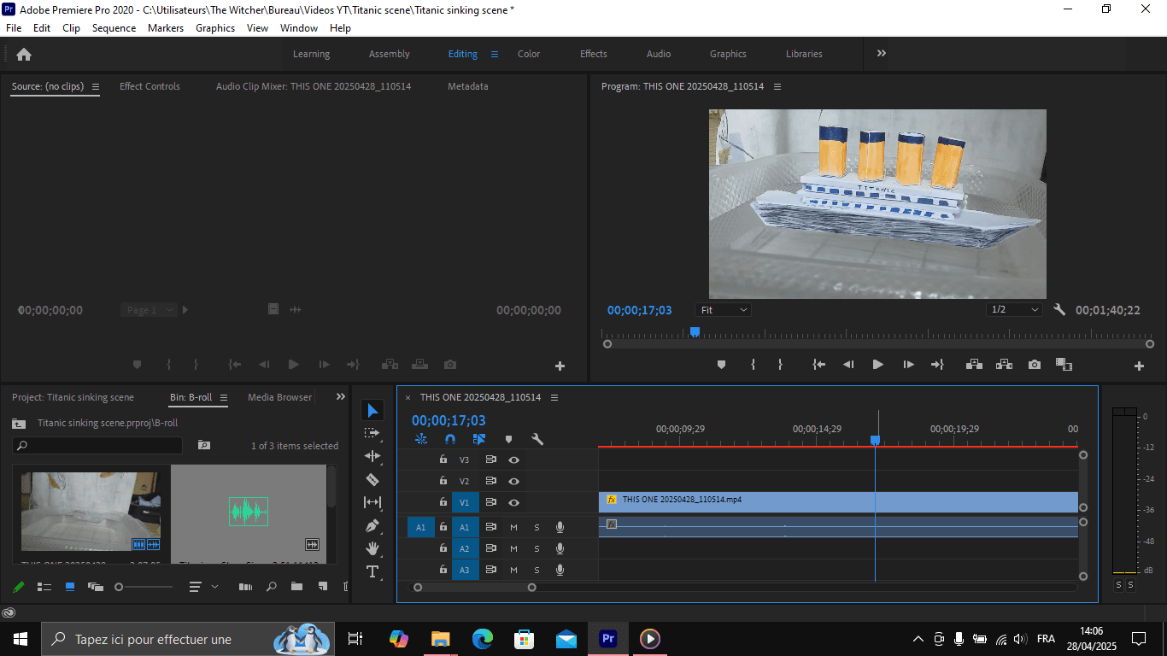Adjust the thumbnail size slider in bin
The width and height of the screenshot is (1167, 656).
(120, 587)
